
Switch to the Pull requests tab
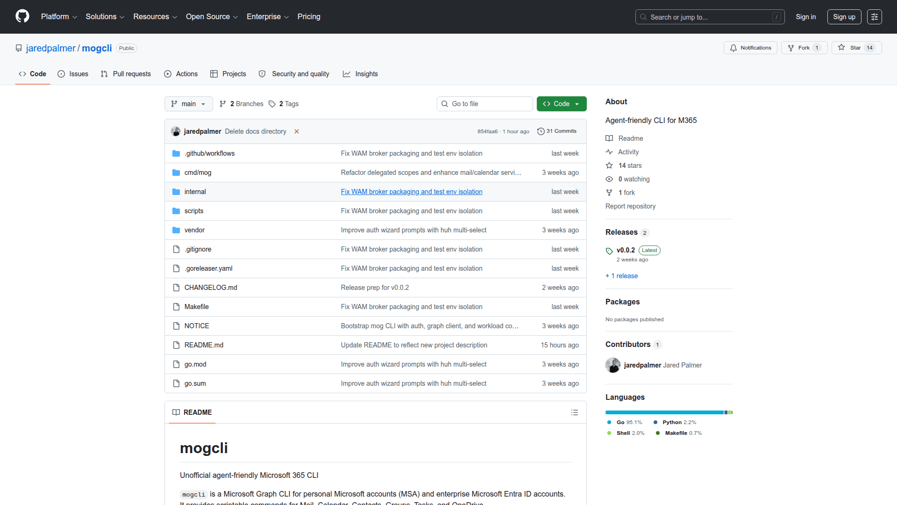(126, 74)
